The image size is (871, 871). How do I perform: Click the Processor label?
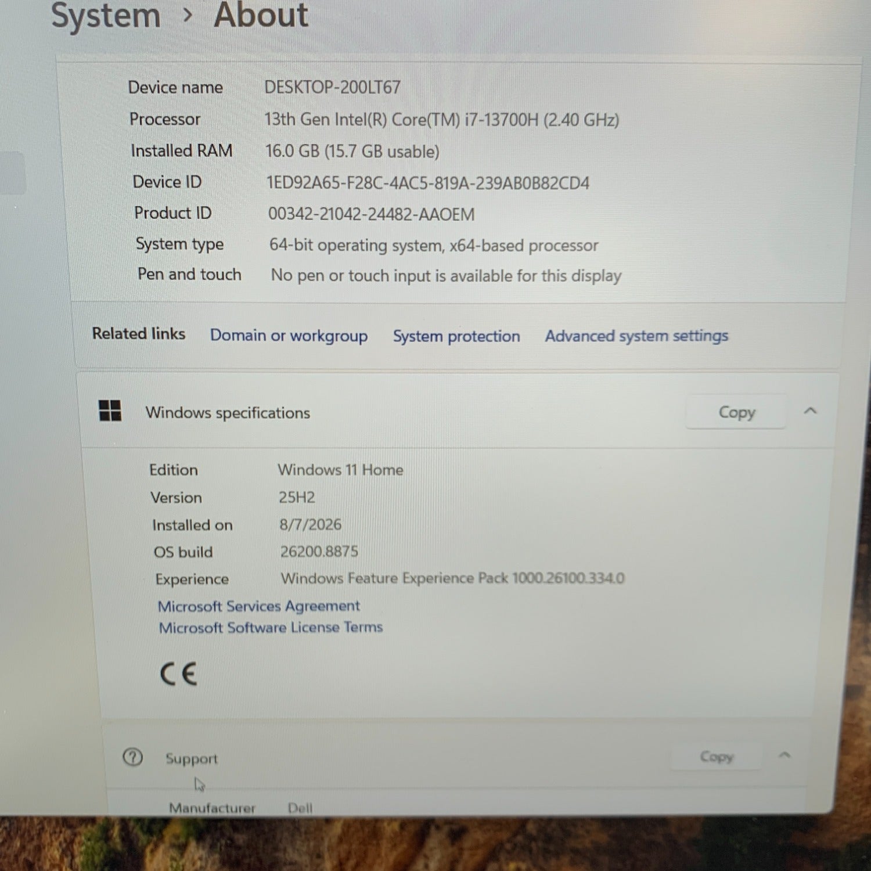point(165,119)
